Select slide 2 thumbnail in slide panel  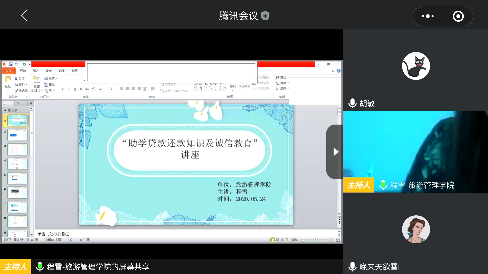tap(17, 135)
